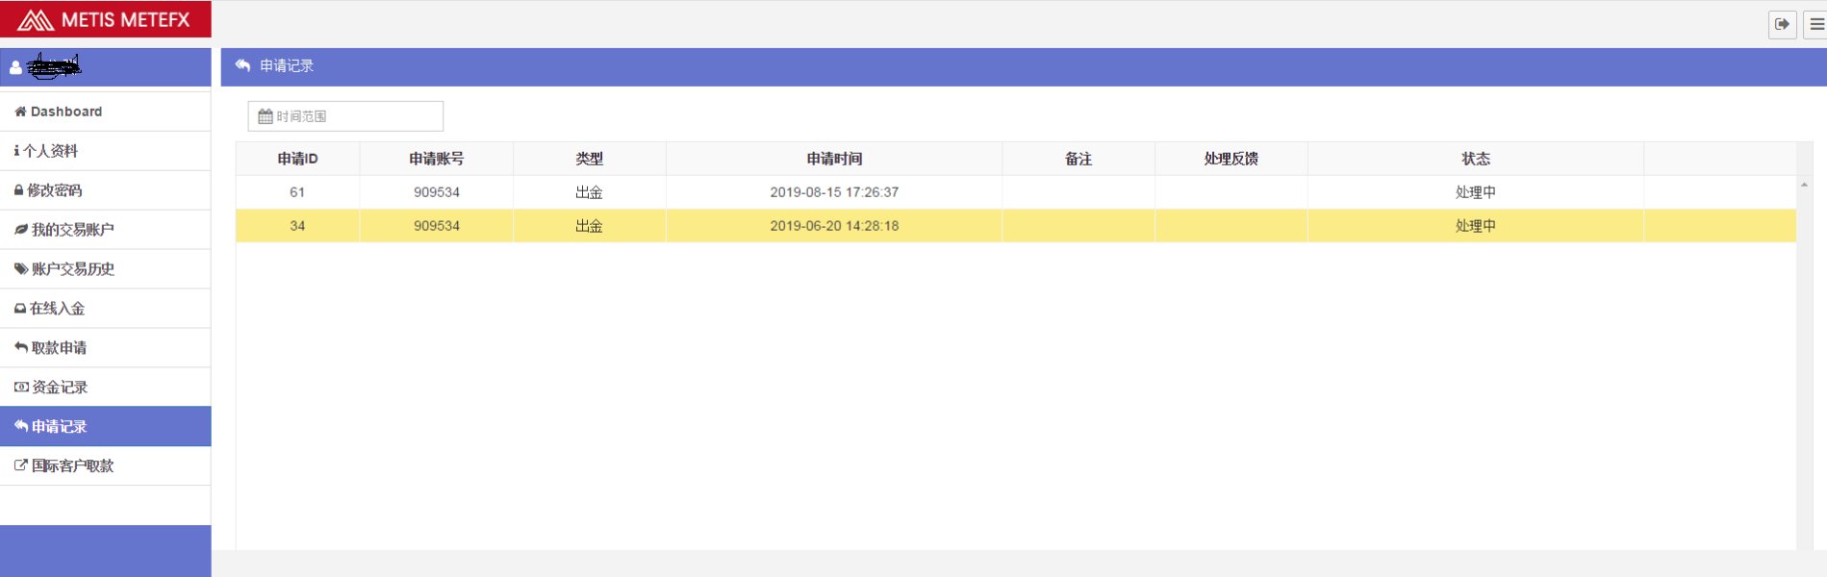Open the hamburger menu icon

pos(1816,24)
